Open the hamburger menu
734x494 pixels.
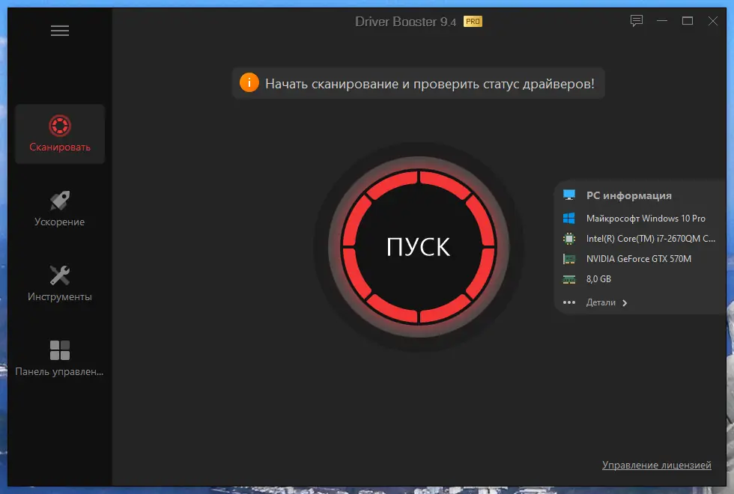click(x=60, y=31)
